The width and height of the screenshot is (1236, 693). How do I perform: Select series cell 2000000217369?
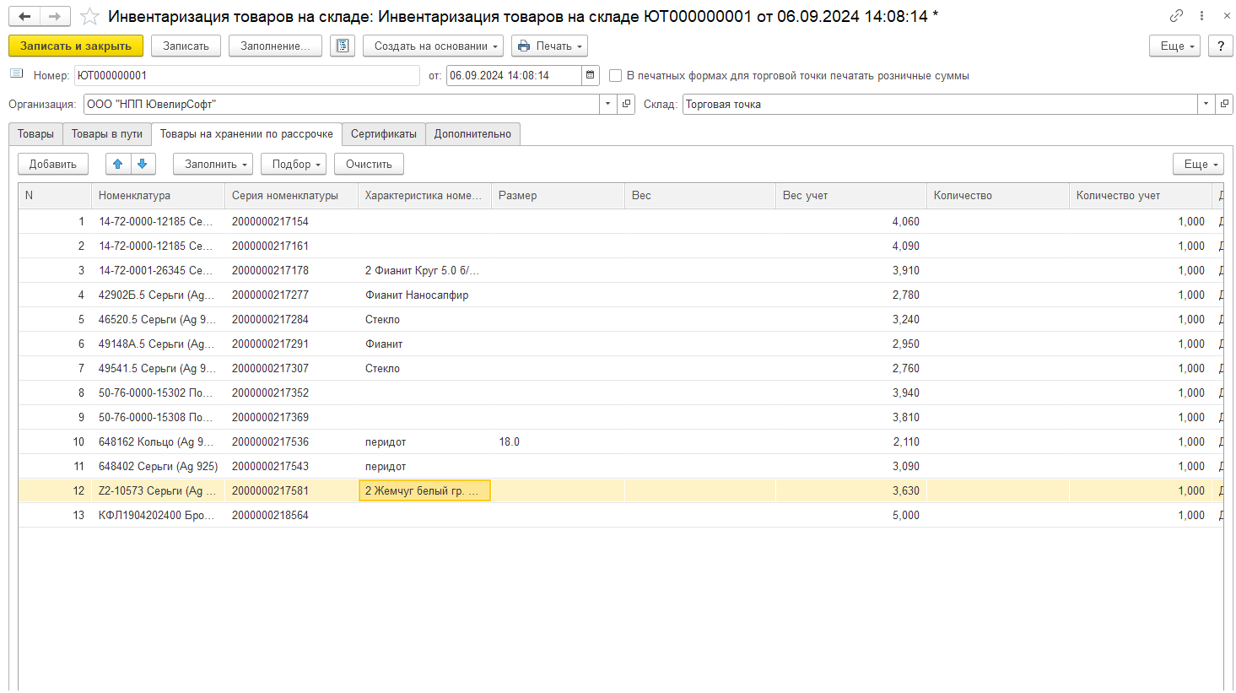(x=291, y=417)
